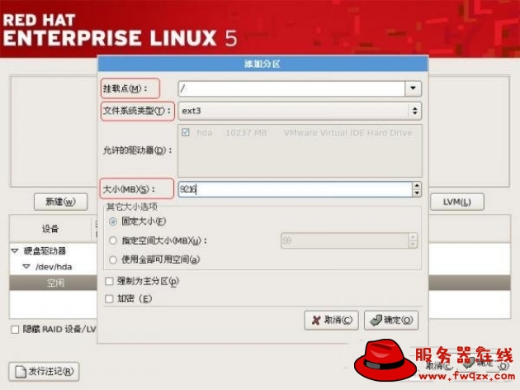This screenshot has width=520, height=390.
Task: Enable the 强制为主分区 checkbox
Action: [109, 282]
